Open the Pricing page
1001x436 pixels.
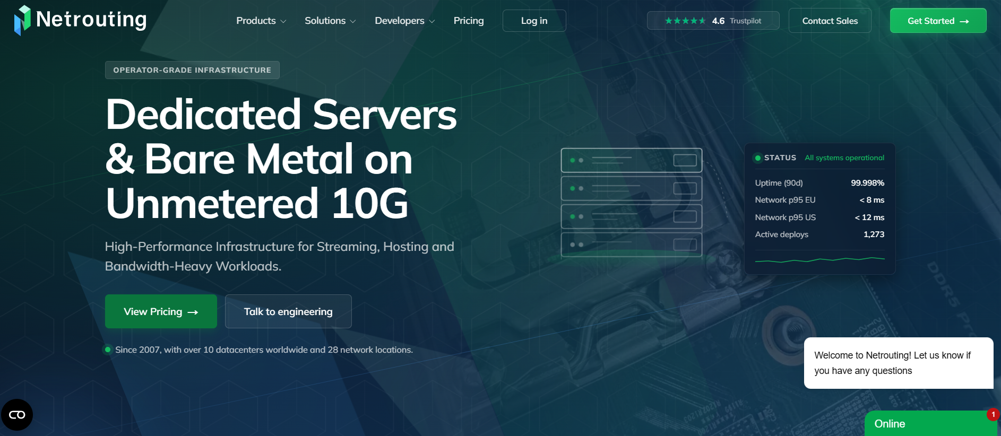[469, 21]
